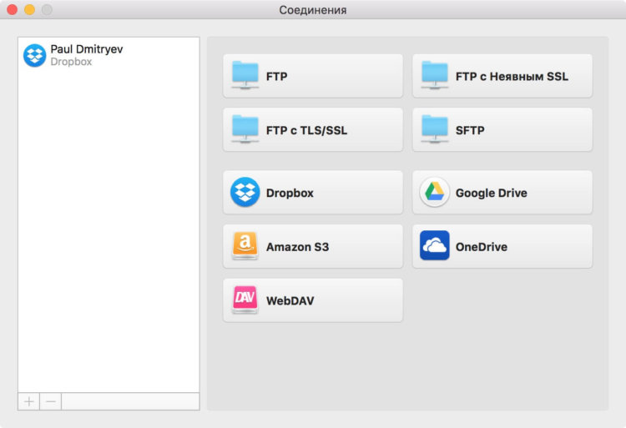Click Paul Dmitryev's Dropbox account icon
This screenshot has width=626, height=428.
point(35,55)
